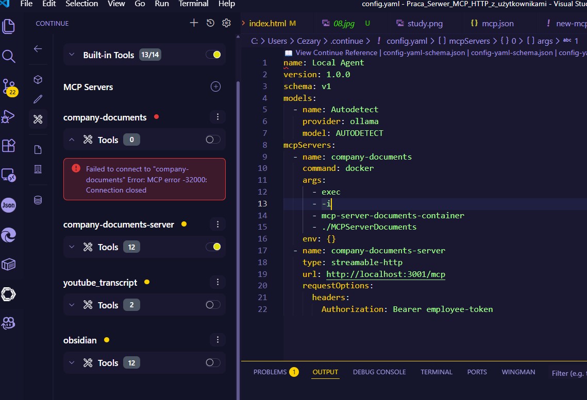Screen dimensions: 587x400
Task: Switch to the PORTS panel tab
Action: (477, 372)
